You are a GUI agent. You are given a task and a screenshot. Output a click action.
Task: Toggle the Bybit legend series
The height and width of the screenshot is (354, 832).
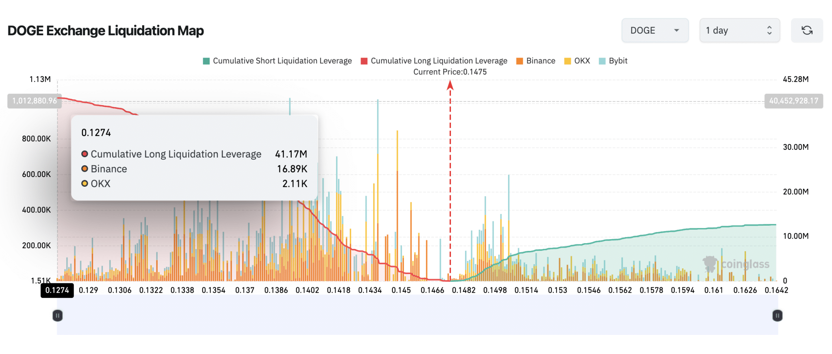[613, 61]
